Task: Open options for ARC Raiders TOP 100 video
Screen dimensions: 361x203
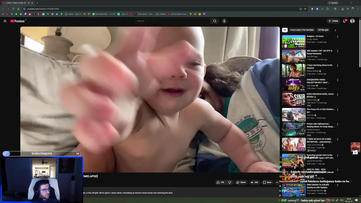Action: [337, 51]
